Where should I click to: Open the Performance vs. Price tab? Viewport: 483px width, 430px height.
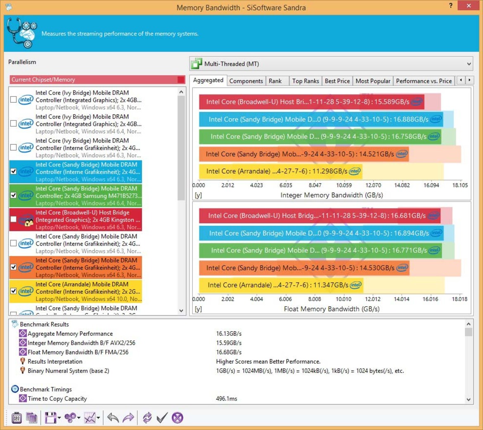[424, 81]
